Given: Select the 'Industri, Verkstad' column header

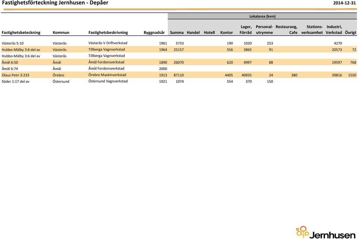Looking at the screenshot, I should pos(334,30).
